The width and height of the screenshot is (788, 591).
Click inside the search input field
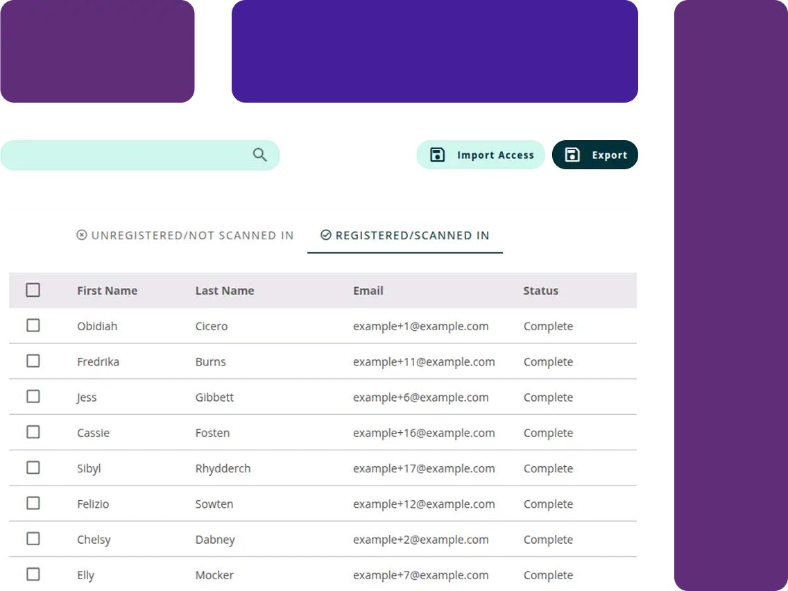point(125,154)
